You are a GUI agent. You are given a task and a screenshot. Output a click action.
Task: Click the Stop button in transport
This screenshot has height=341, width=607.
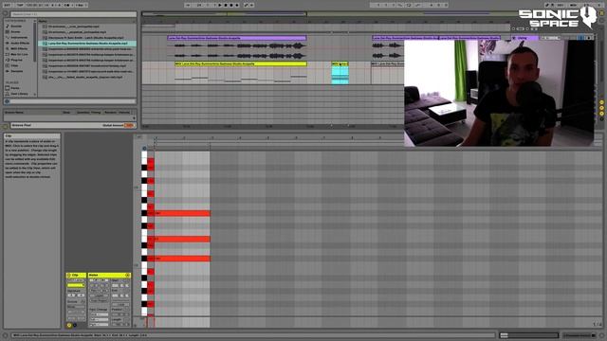pyautogui.click(x=226, y=5)
